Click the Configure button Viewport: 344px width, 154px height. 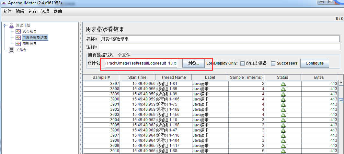315,63
